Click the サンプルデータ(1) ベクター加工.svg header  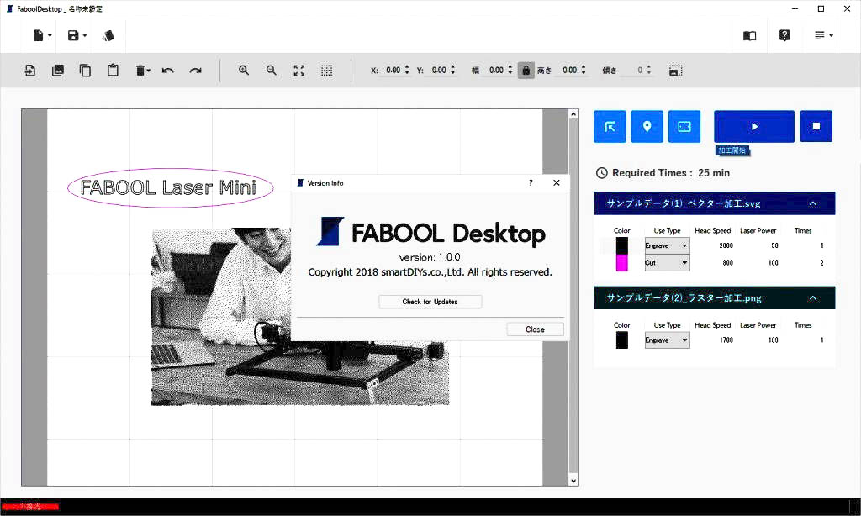[715, 203]
